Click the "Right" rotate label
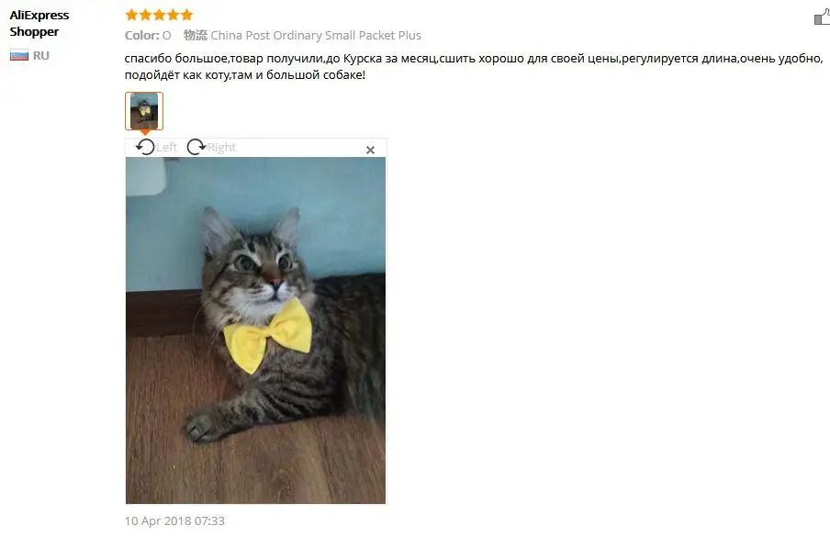The height and width of the screenshot is (537, 830). click(x=221, y=147)
